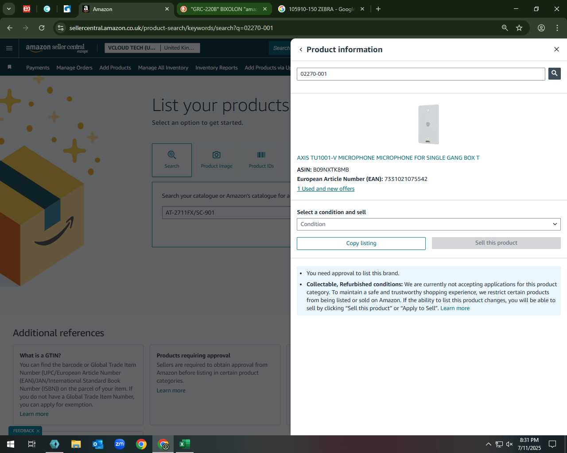Viewport: 567px width, 453px height.
Task: Open a new browser tab
Action: [378, 9]
